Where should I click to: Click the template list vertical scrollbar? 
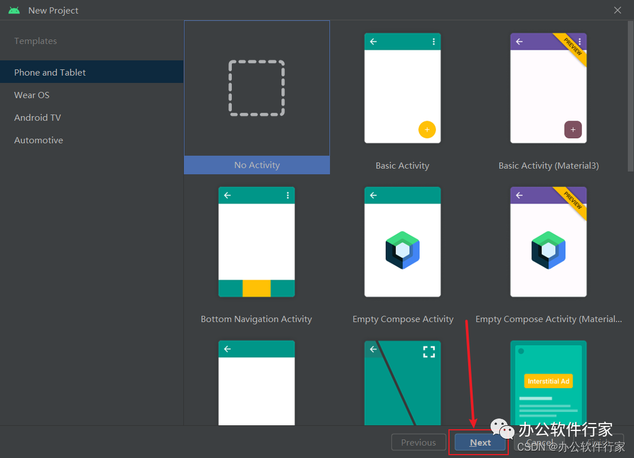tap(629, 96)
